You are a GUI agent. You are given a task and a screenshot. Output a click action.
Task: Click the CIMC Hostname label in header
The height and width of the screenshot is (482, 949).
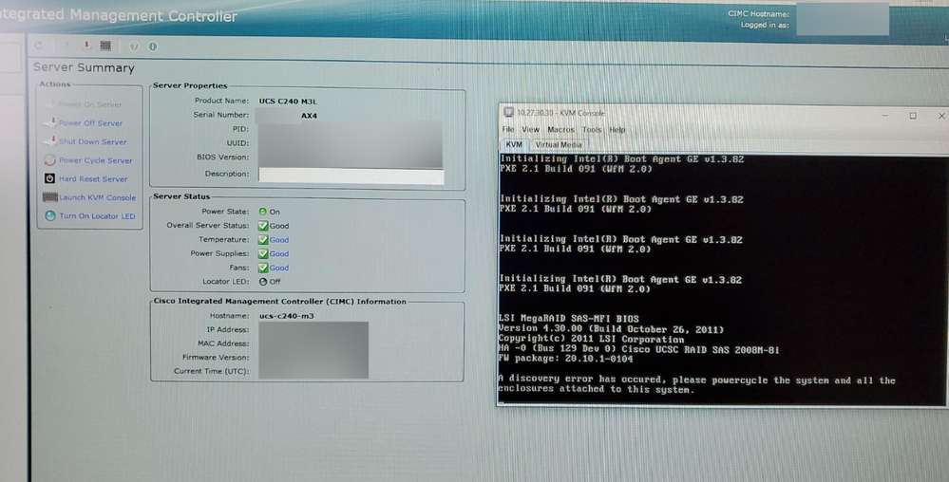click(758, 13)
